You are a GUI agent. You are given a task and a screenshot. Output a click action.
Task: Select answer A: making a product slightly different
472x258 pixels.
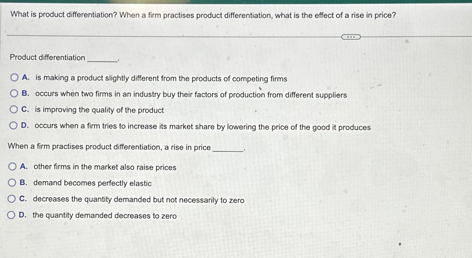coord(13,78)
